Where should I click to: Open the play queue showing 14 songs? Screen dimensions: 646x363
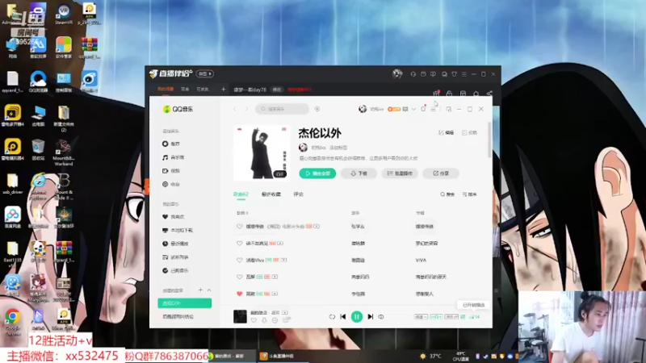(475, 317)
